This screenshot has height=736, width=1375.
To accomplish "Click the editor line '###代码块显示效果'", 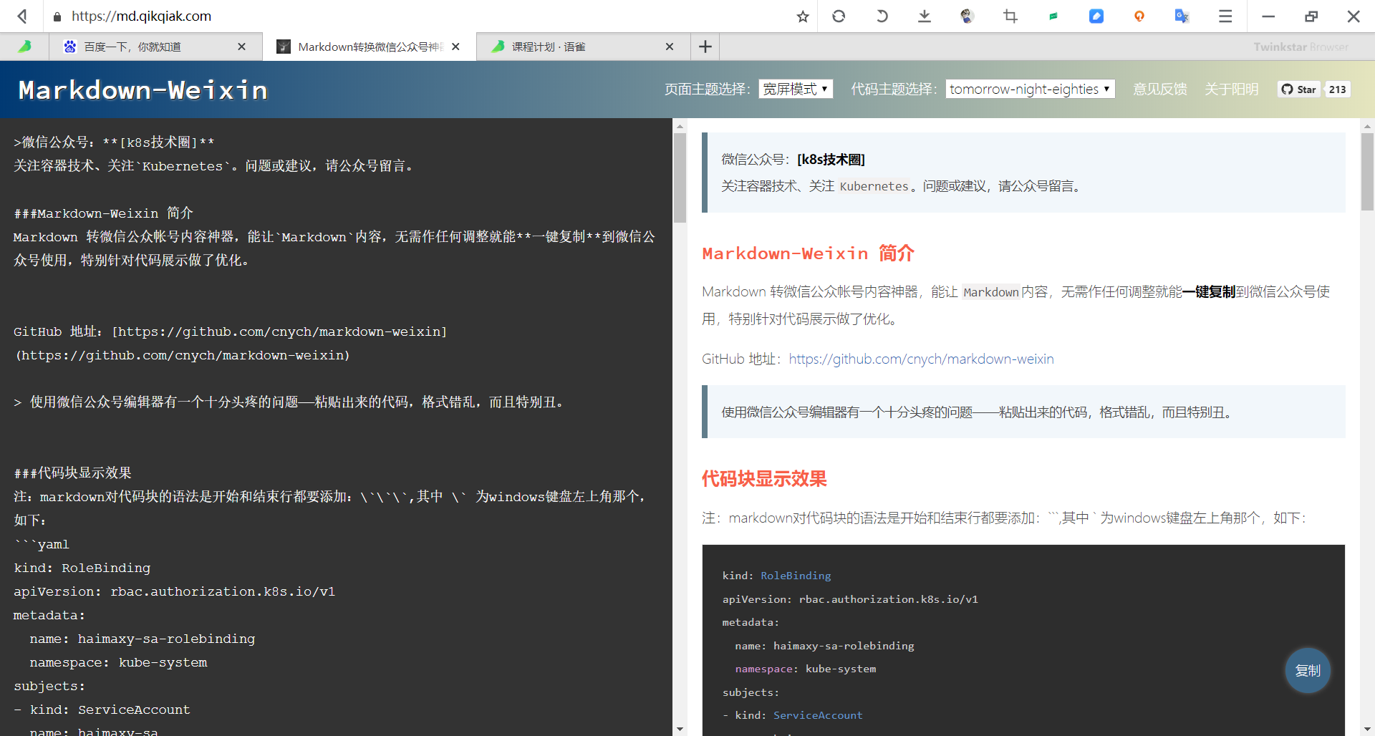I will (72, 473).
